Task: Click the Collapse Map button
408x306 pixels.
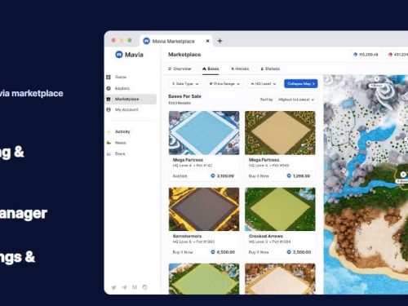Action: tap(301, 84)
